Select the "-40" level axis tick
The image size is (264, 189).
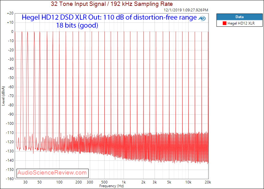[10, 69]
